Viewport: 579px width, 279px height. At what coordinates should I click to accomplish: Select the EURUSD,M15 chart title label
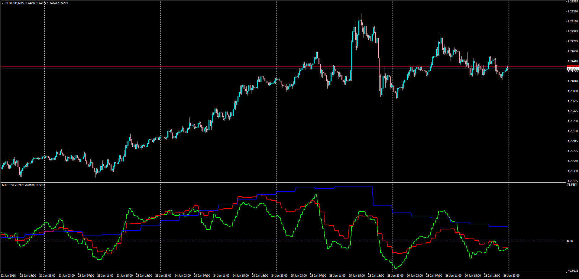tap(15, 3)
